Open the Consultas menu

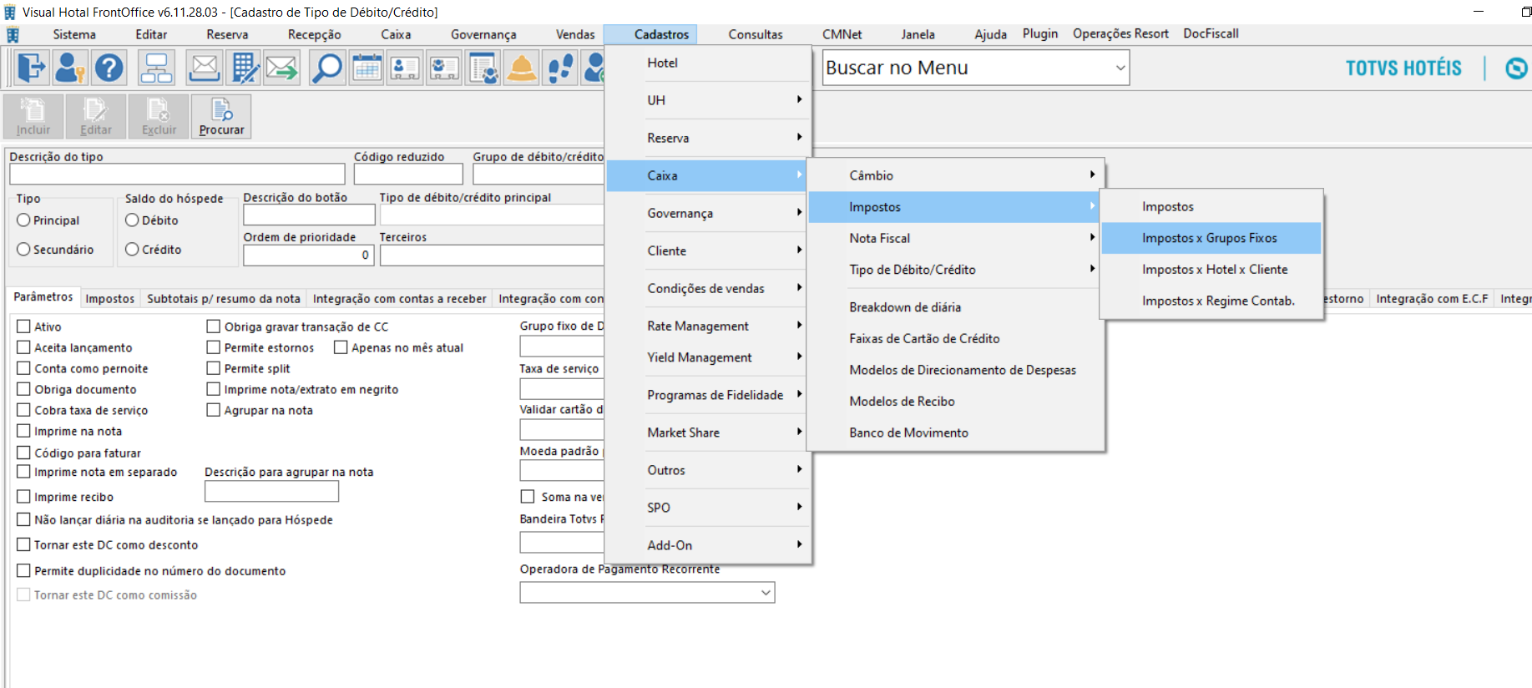[x=756, y=34]
